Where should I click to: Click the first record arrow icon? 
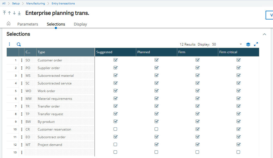coord(4,13)
